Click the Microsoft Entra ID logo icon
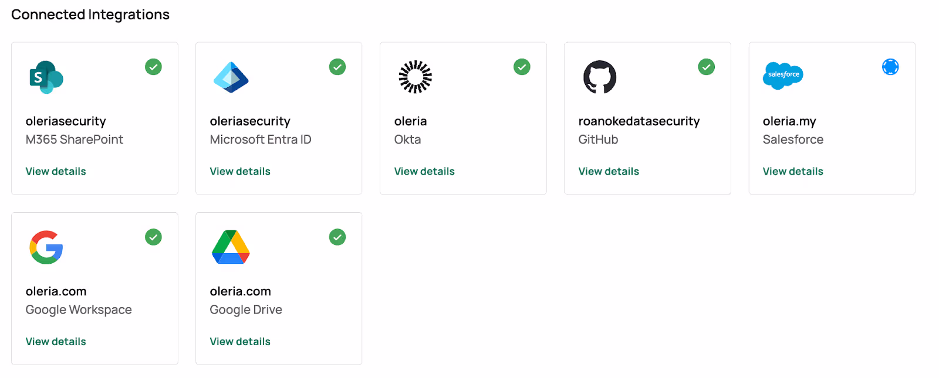The height and width of the screenshot is (378, 939). click(x=231, y=77)
